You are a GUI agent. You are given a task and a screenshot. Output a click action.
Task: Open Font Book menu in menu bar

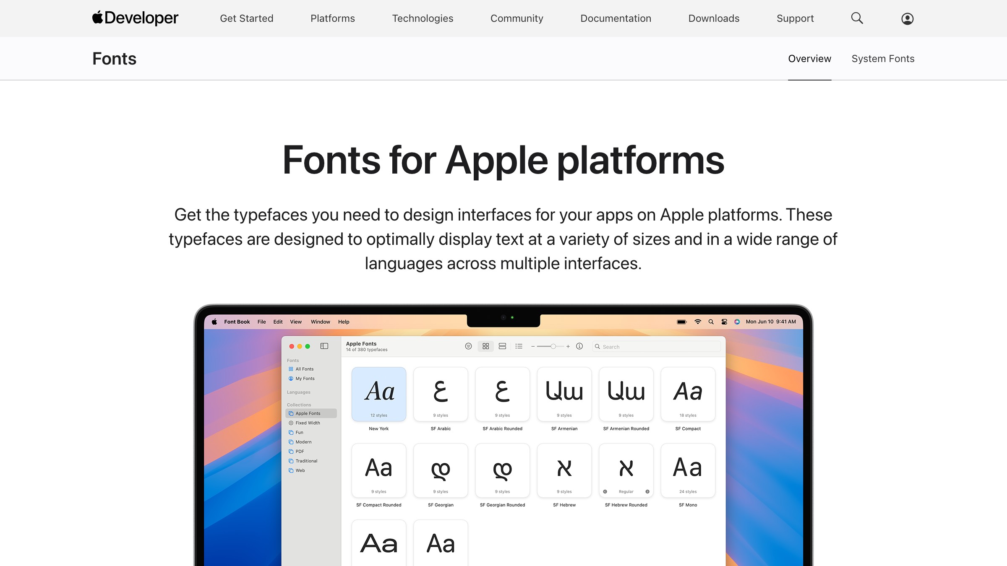click(237, 322)
